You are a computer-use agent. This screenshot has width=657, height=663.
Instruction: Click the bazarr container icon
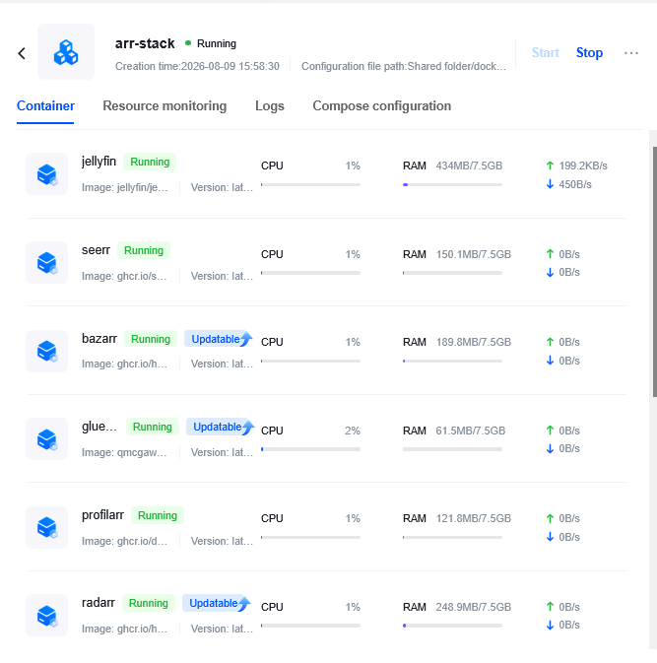coord(47,351)
